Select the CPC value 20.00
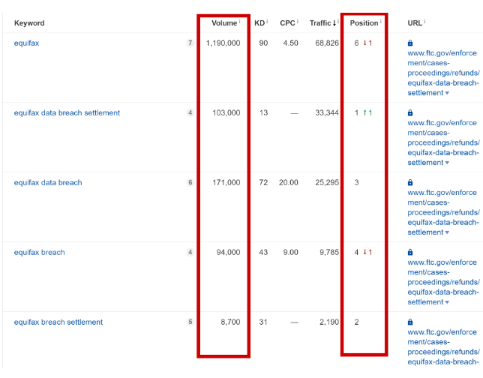 click(x=289, y=183)
